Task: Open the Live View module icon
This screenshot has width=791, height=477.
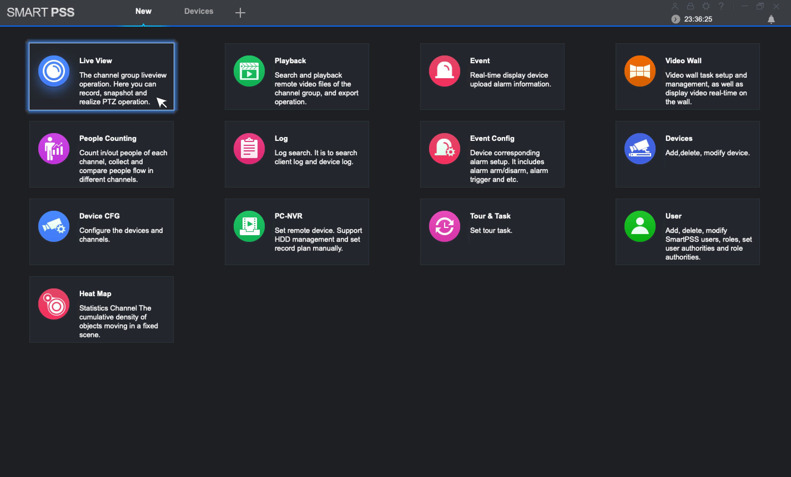Action: [54, 71]
